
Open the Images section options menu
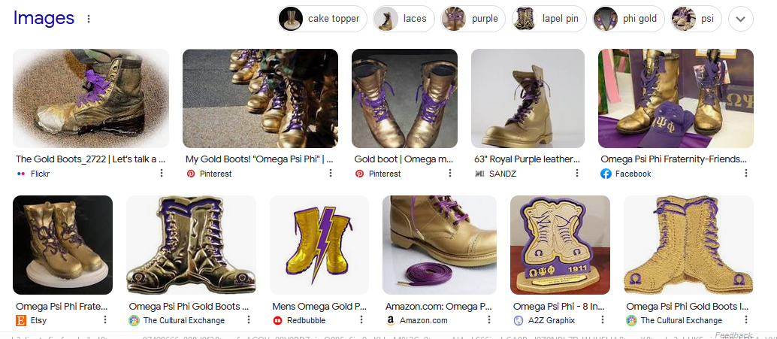[89, 19]
